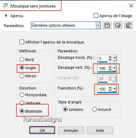Click inside the Décalage vert. value field

point(103,68)
